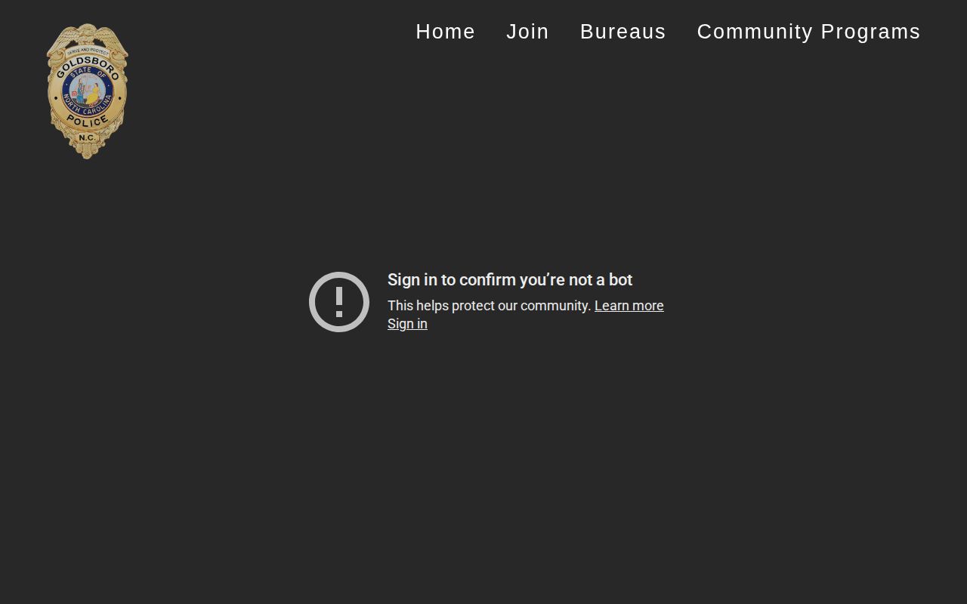
Task: Open Community Programs in navigation
Action: pos(808,32)
